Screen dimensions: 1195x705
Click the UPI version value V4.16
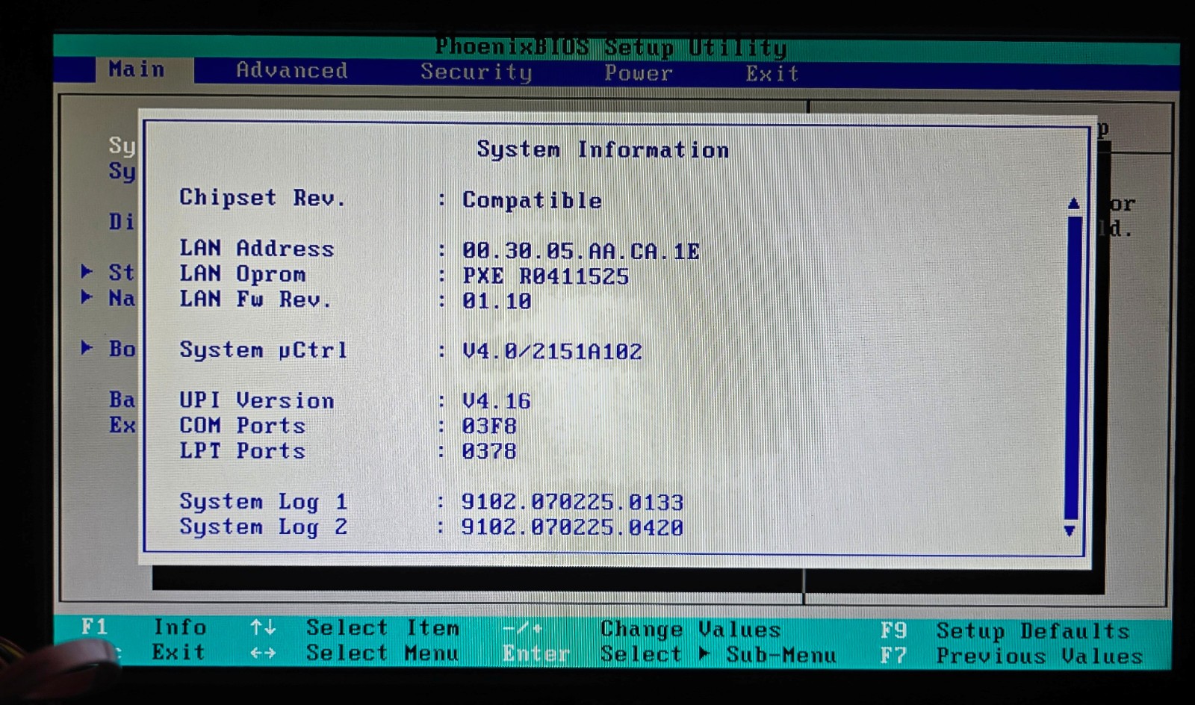[x=497, y=401]
